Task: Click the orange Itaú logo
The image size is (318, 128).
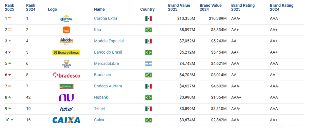Action: click(66, 30)
